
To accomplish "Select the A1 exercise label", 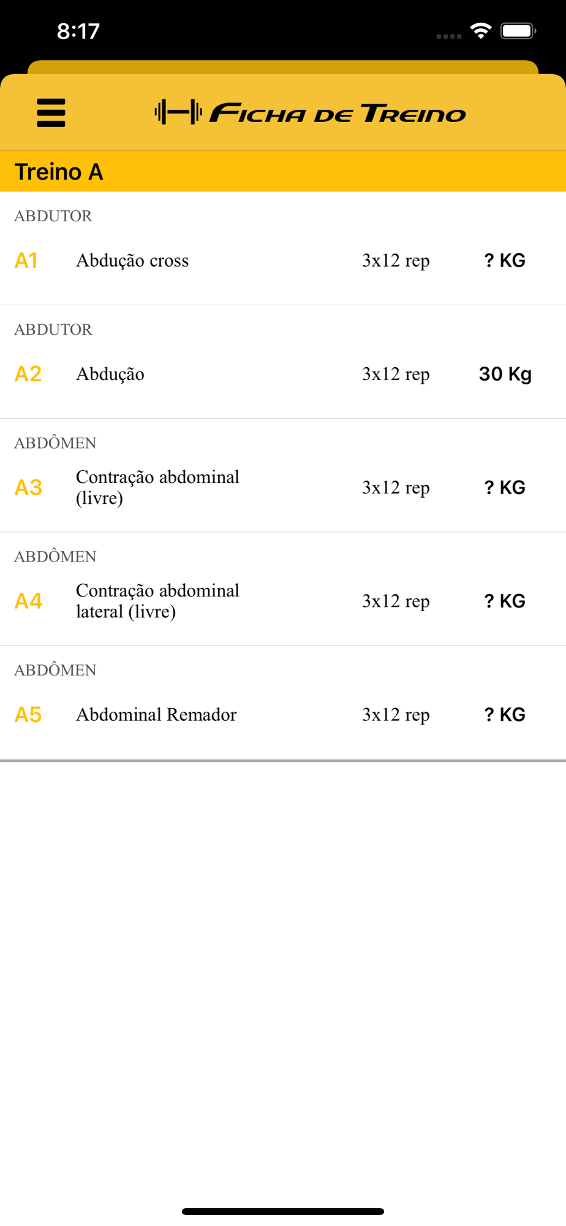I will pos(26,261).
